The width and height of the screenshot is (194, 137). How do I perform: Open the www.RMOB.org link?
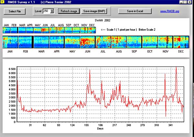click(x=170, y=11)
